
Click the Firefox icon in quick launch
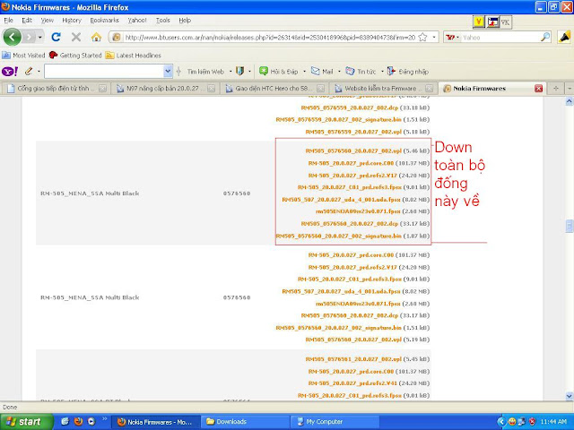[x=78, y=422]
